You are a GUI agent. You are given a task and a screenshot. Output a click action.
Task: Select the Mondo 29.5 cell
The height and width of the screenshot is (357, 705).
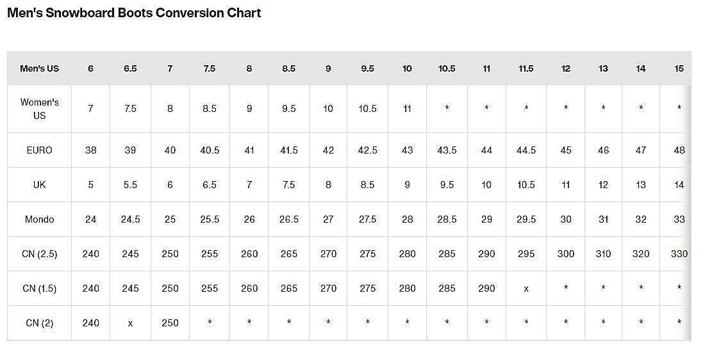pyautogui.click(x=526, y=219)
